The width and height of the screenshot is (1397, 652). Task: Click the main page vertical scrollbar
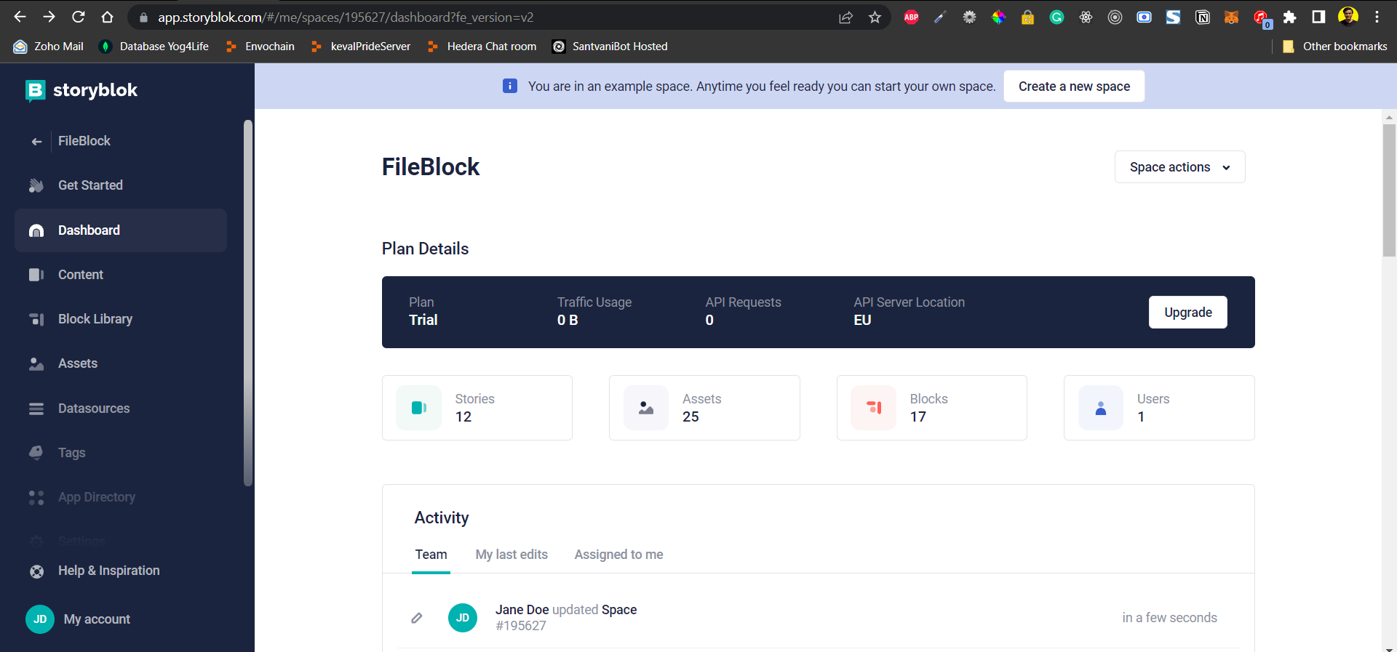pyautogui.click(x=1389, y=190)
